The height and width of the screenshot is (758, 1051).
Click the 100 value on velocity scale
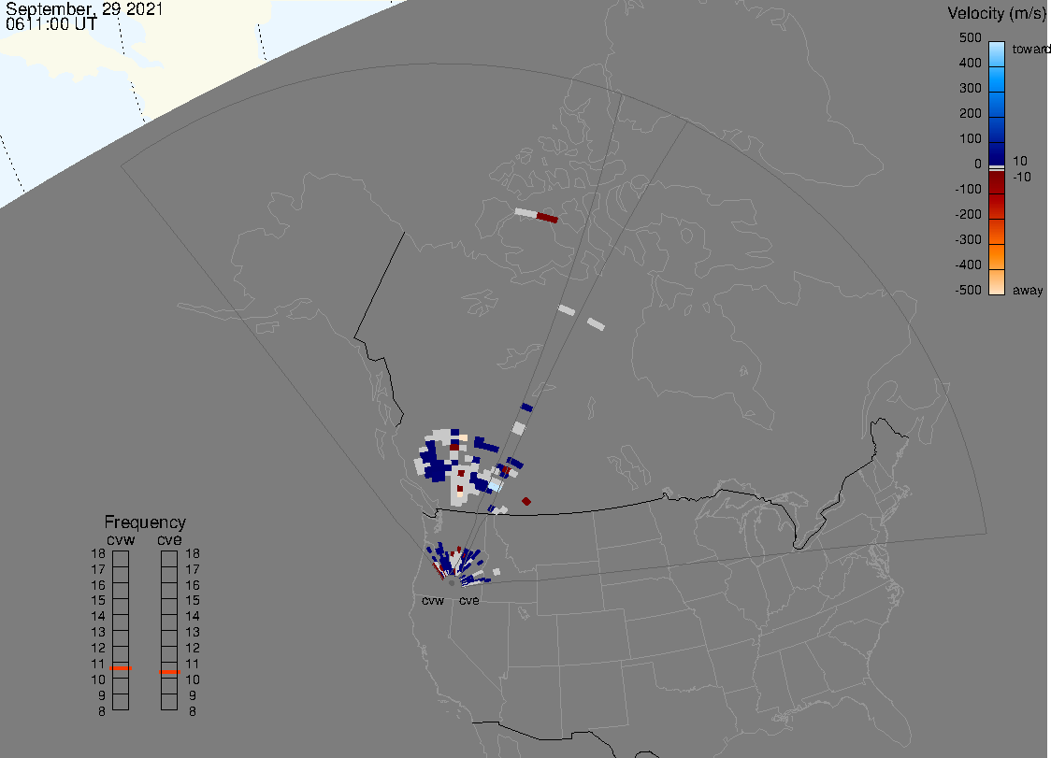(x=970, y=138)
